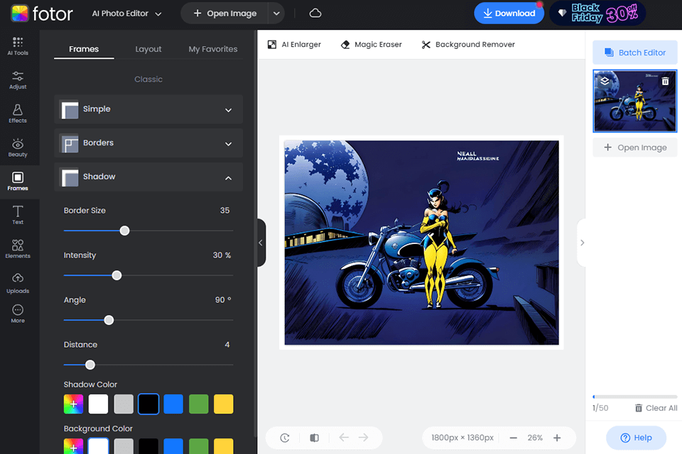Launch the AI Enlarger tool

coord(294,44)
